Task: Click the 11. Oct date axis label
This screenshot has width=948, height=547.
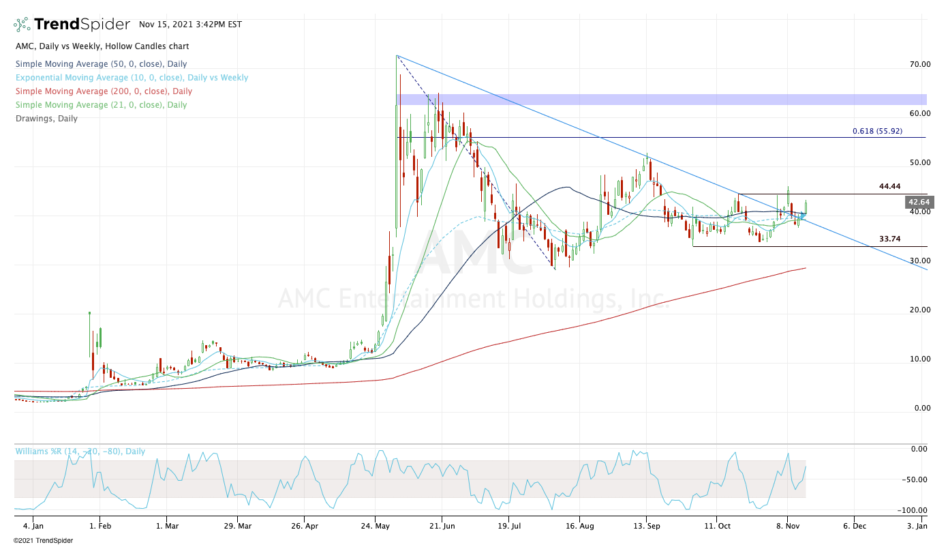Action: [717, 527]
